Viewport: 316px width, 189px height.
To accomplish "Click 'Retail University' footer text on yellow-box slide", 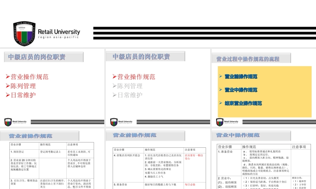I will [231, 122].
